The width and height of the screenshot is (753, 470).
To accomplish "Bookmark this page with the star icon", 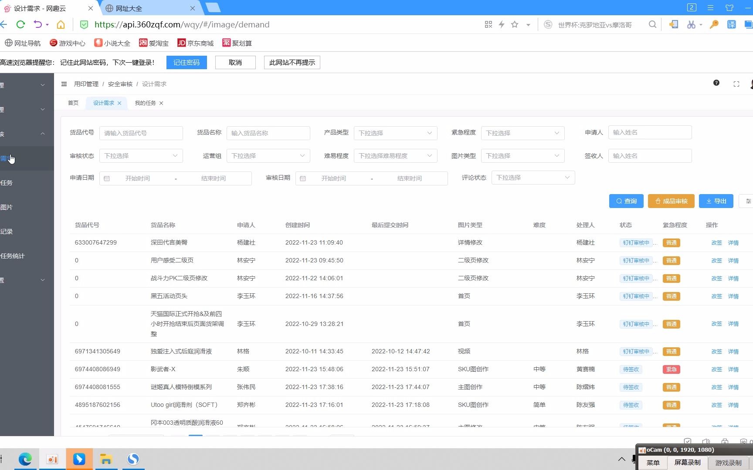I will coord(515,24).
